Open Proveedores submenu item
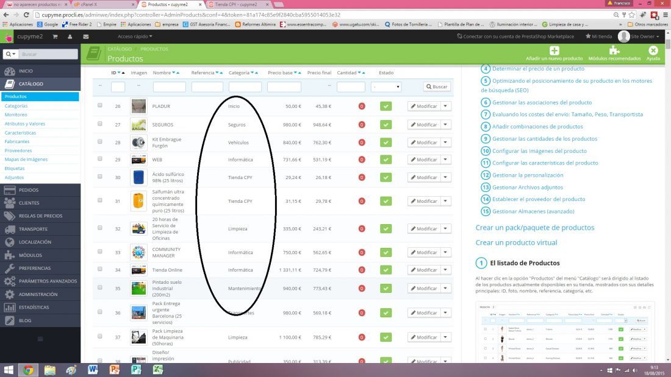The width and height of the screenshot is (671, 377). coord(18,150)
